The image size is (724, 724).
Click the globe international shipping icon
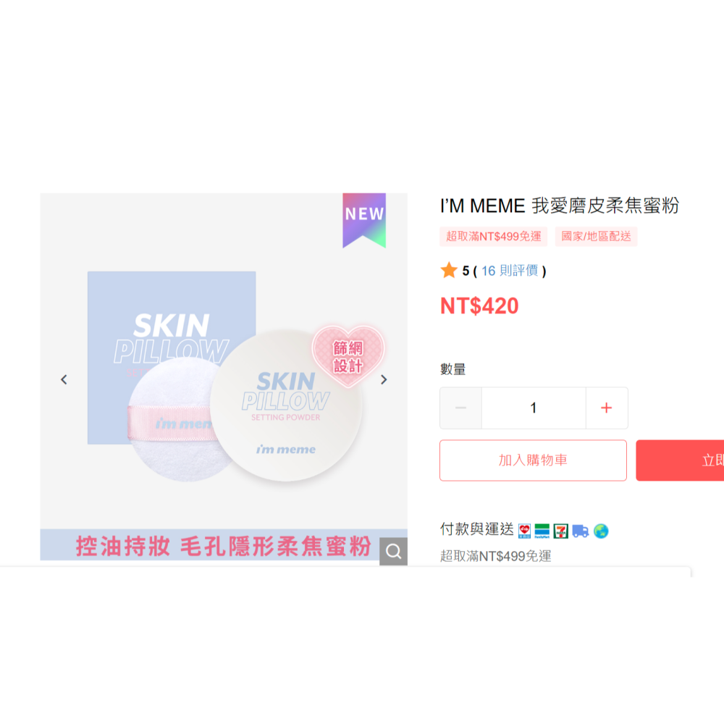click(601, 531)
